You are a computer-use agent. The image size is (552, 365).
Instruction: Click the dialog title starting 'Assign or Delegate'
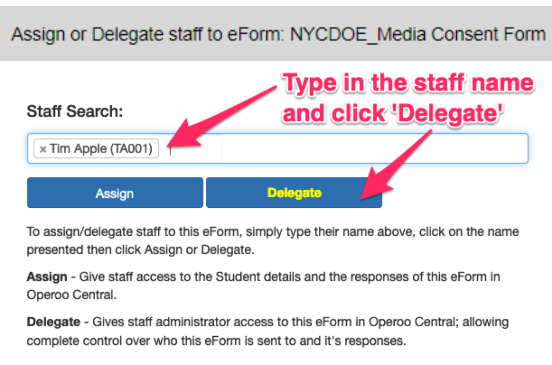coord(147,35)
